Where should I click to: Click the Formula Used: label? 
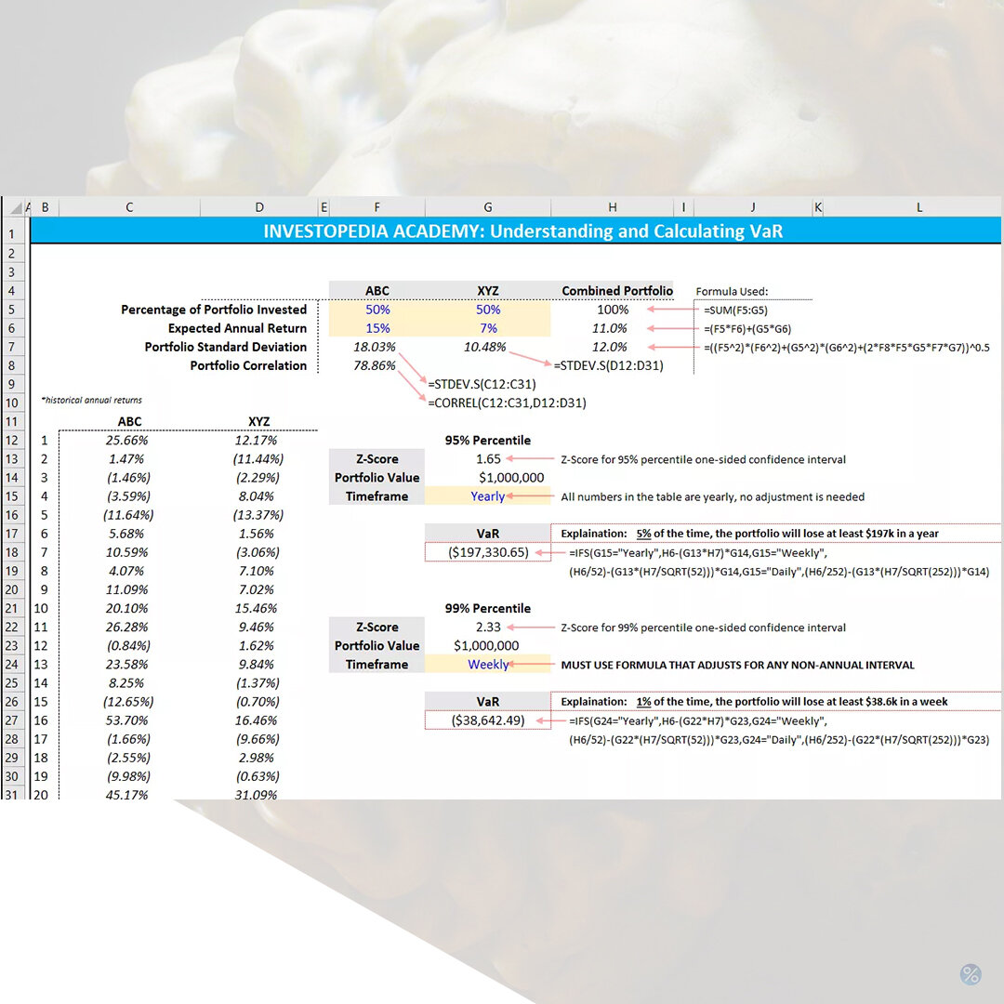(732, 292)
